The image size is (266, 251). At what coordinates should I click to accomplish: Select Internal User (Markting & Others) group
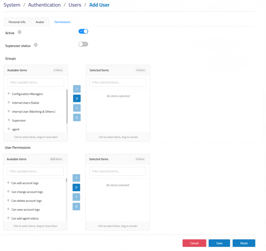coord(35,111)
